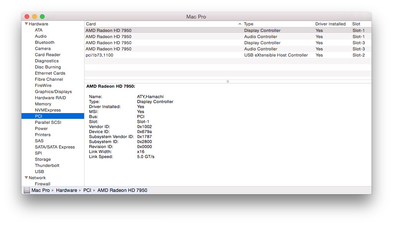Select AMD Radeon HD 7950 Display Controller Slot-1 row

tap(228, 30)
